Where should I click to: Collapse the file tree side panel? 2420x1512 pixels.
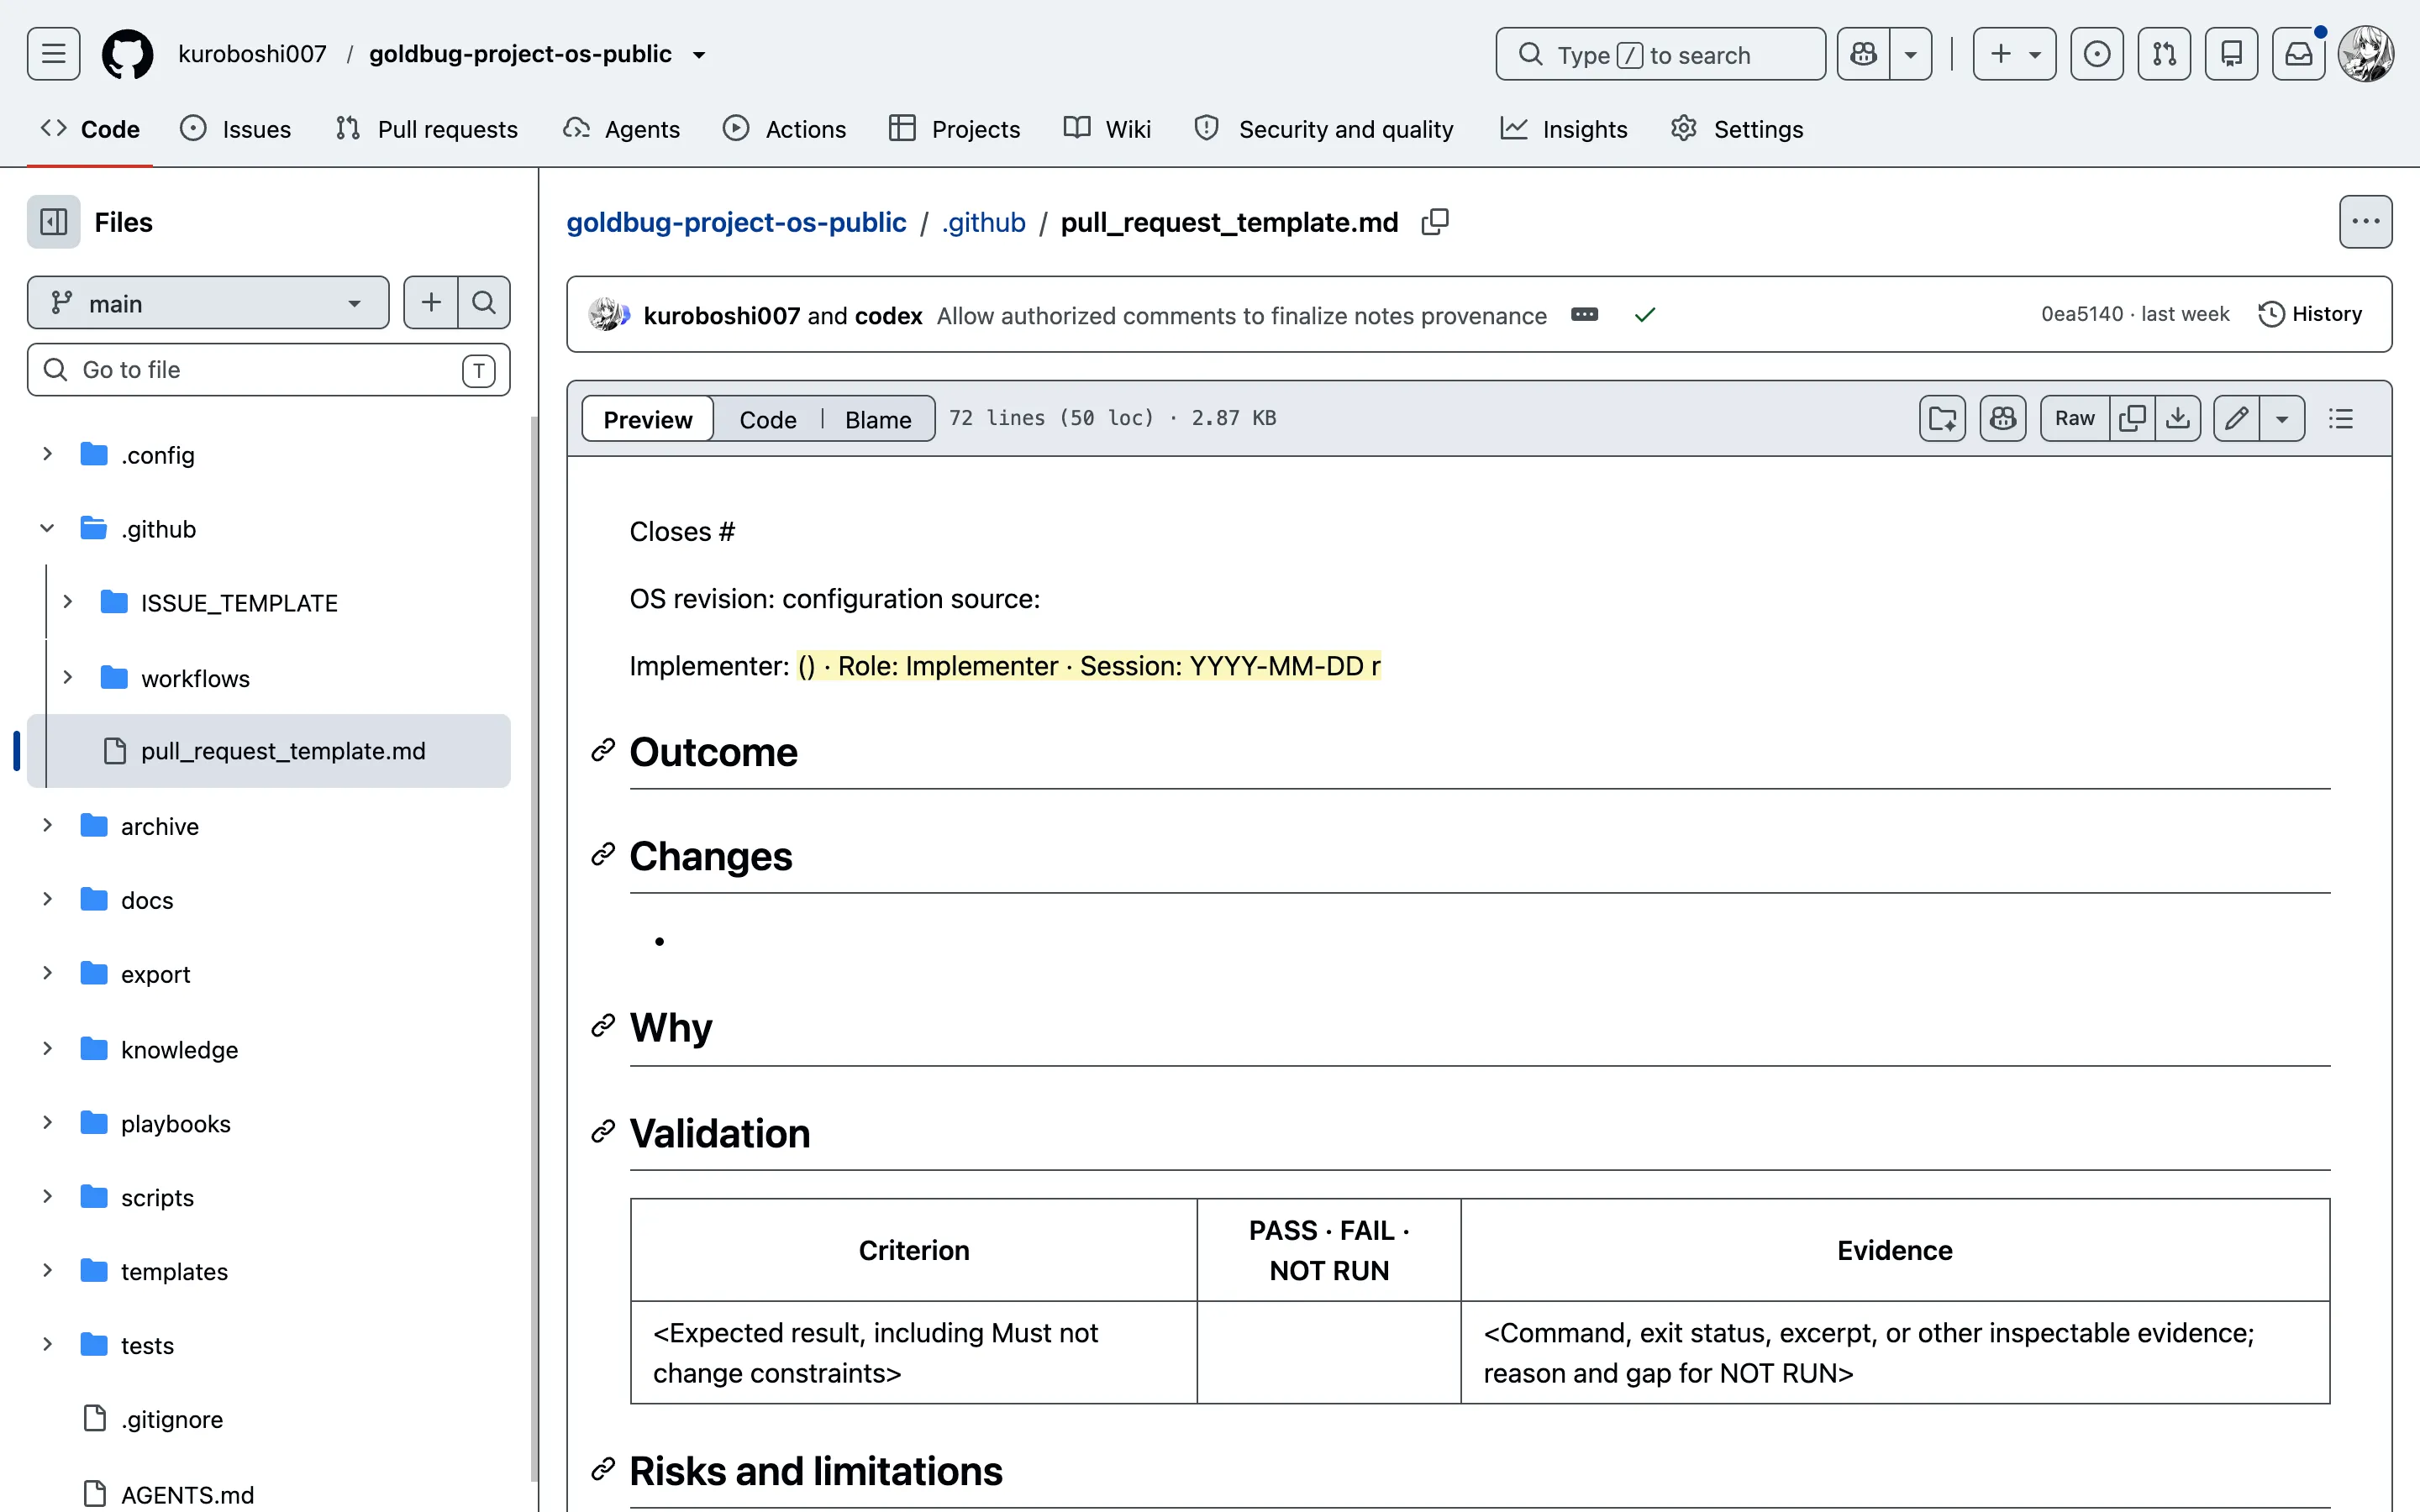(x=54, y=222)
